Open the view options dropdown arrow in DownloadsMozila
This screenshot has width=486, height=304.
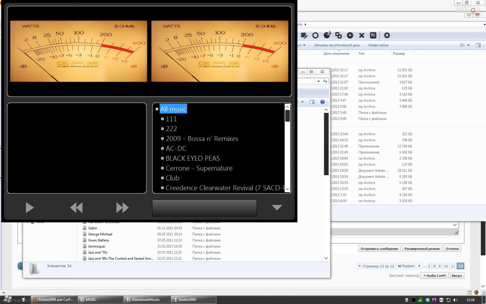468,45
